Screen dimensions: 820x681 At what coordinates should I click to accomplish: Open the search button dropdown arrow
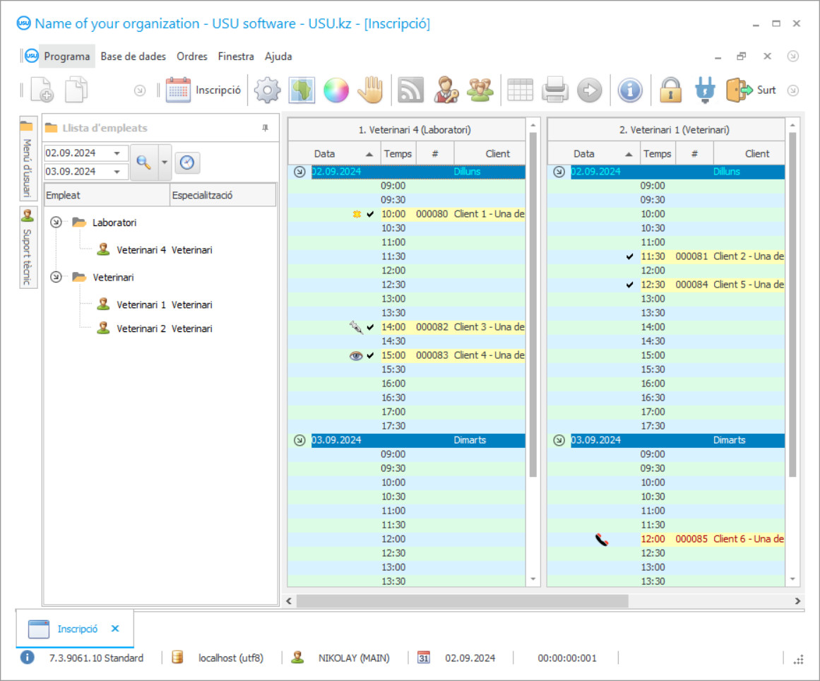pos(165,162)
